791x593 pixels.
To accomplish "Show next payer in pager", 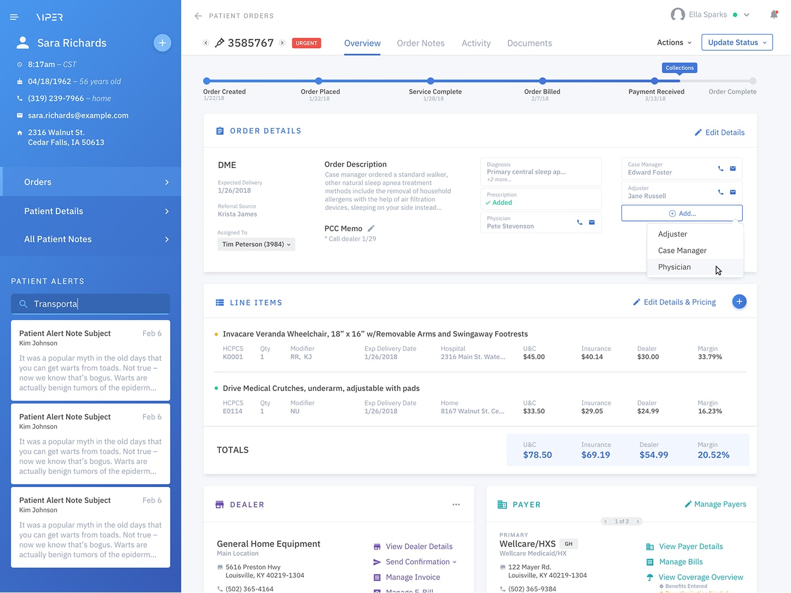I will 638,521.
